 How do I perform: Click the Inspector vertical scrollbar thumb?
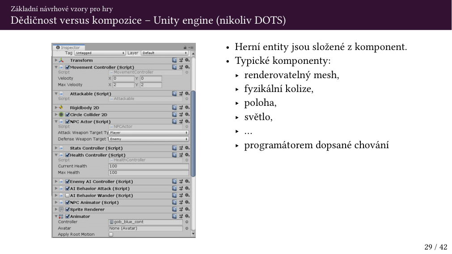193,133
